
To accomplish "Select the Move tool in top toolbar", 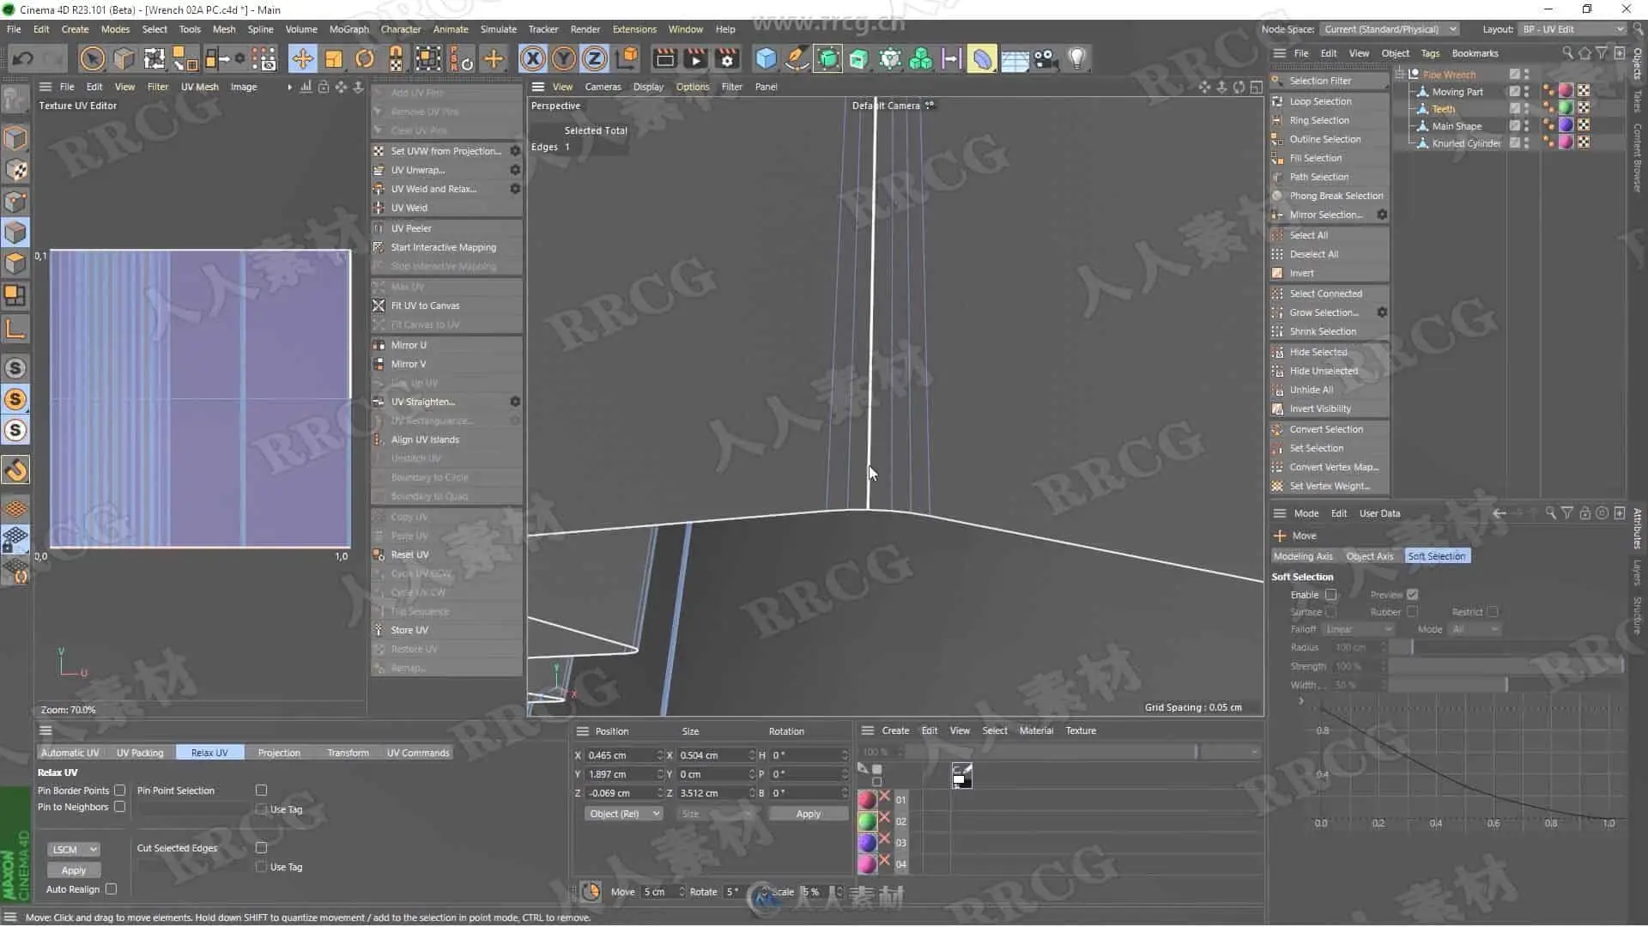I will [302, 58].
